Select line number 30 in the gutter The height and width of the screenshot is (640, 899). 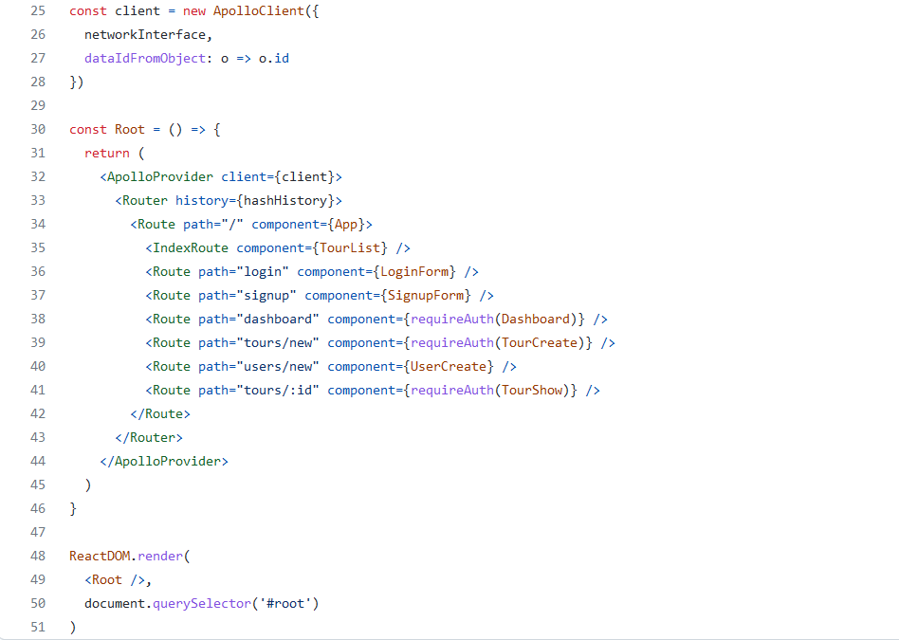(x=37, y=129)
